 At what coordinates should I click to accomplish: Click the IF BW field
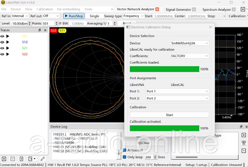point(78,24)
